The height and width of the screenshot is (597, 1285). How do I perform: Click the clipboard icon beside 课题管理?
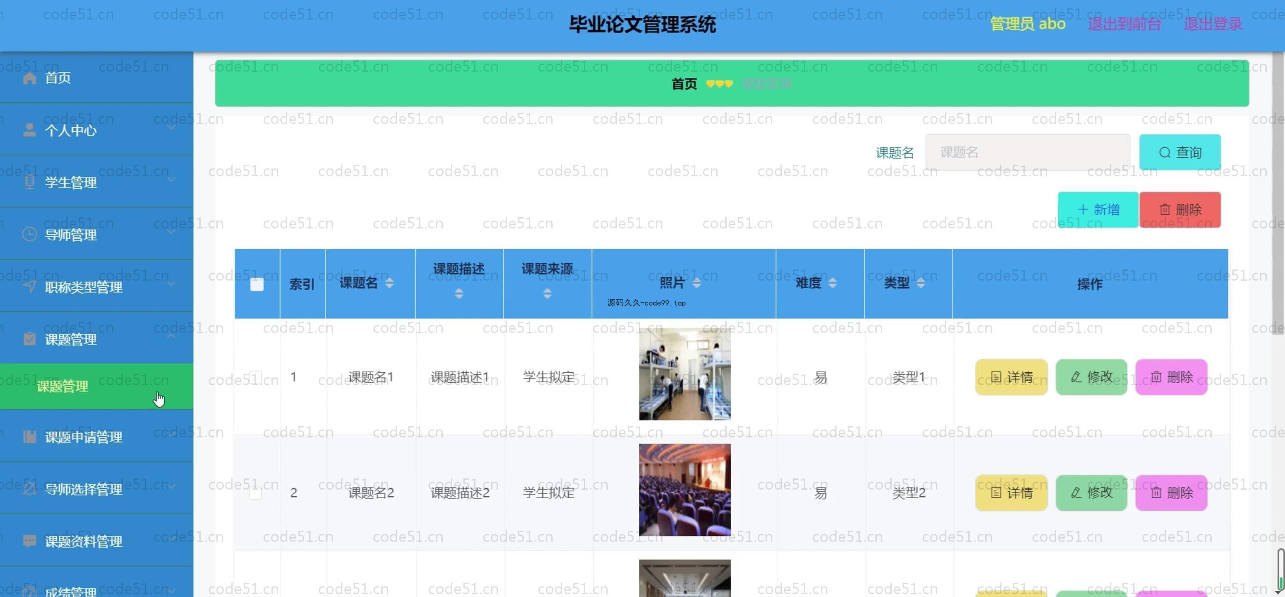click(x=29, y=339)
